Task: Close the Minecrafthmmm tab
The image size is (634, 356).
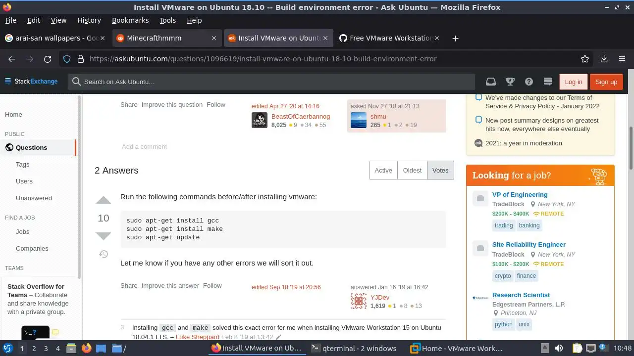Action: click(214, 38)
